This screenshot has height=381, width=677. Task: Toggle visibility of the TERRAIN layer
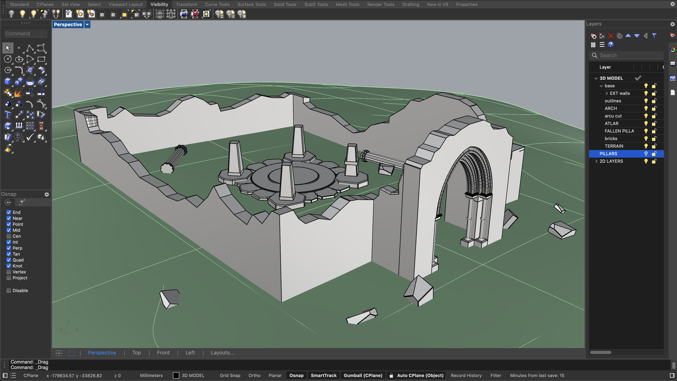tap(646, 146)
